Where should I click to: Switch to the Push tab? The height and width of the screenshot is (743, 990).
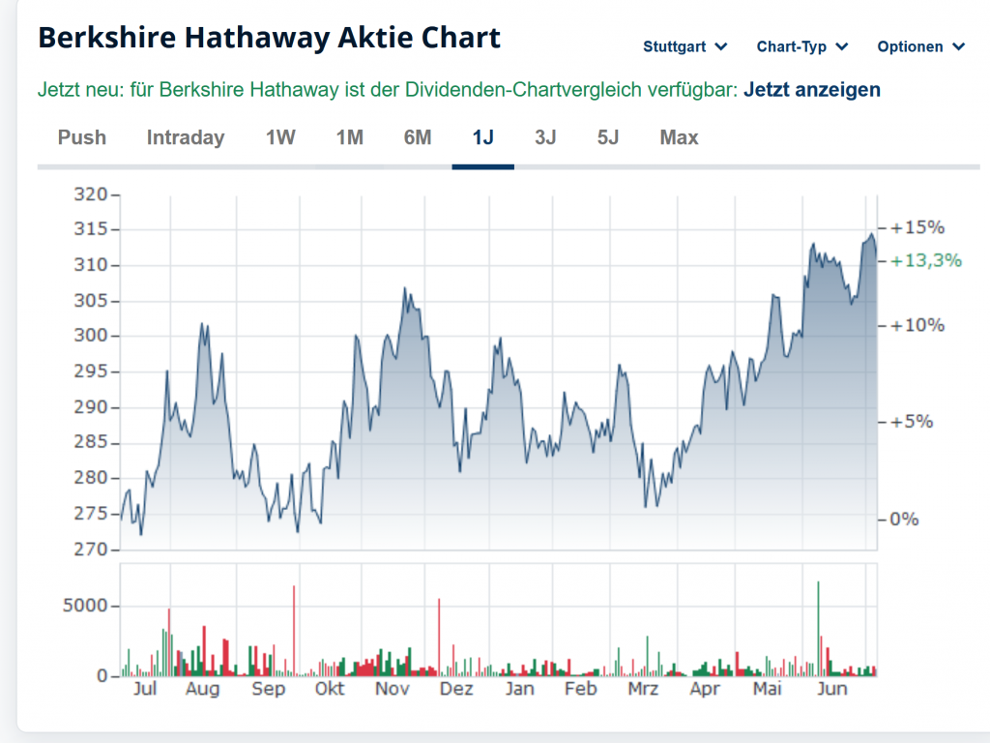82,137
